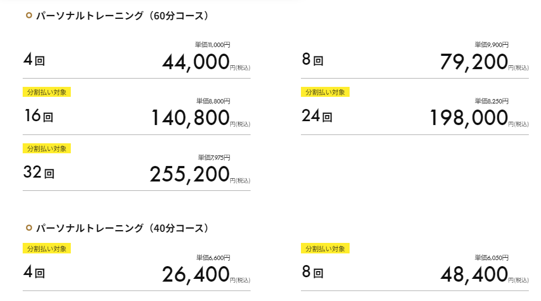The image size is (541, 301).
Task: Select the パーソナルトレーニング（60分コース）heading
Action: [122, 16]
